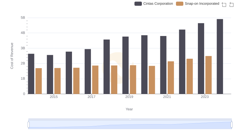Image resolution: width=237 pixels, height=136 pixels.
Task: Click the 2017 x-axis label
Action: [x=92, y=97]
